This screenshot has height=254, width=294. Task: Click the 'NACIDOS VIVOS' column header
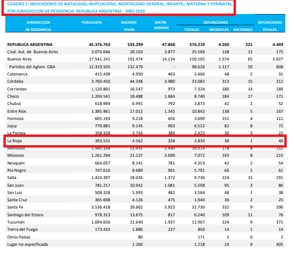click(129, 26)
